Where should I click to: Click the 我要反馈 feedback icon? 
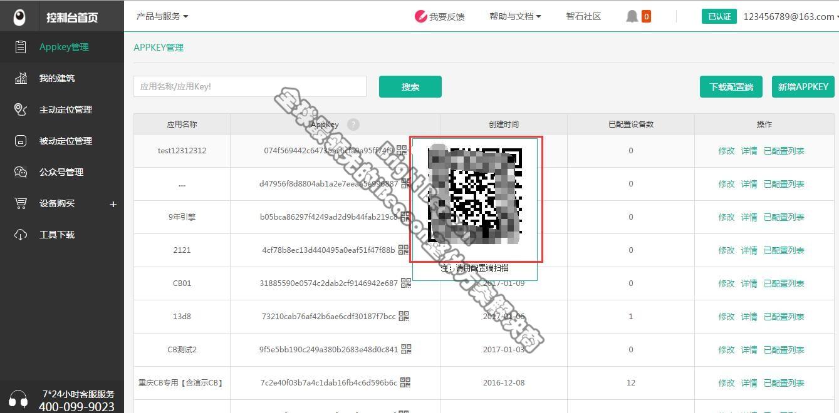(x=420, y=16)
